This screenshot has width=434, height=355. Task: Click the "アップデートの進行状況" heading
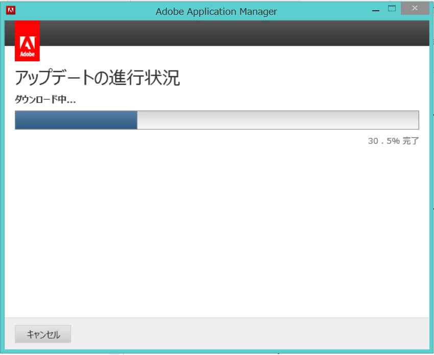(98, 78)
